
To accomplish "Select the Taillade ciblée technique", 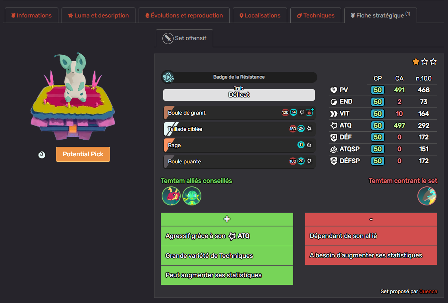I will coord(239,129).
